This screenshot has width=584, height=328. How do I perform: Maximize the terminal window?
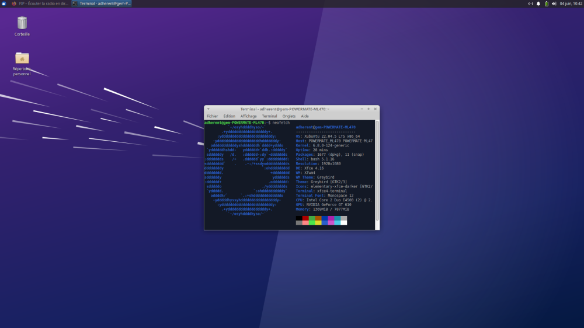pos(369,109)
